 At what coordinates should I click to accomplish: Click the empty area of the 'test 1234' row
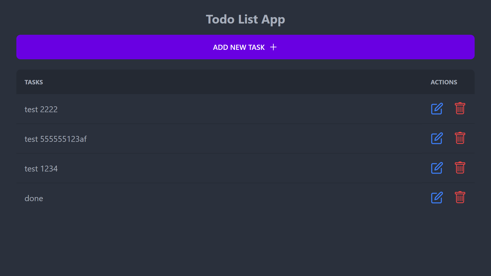230,169
